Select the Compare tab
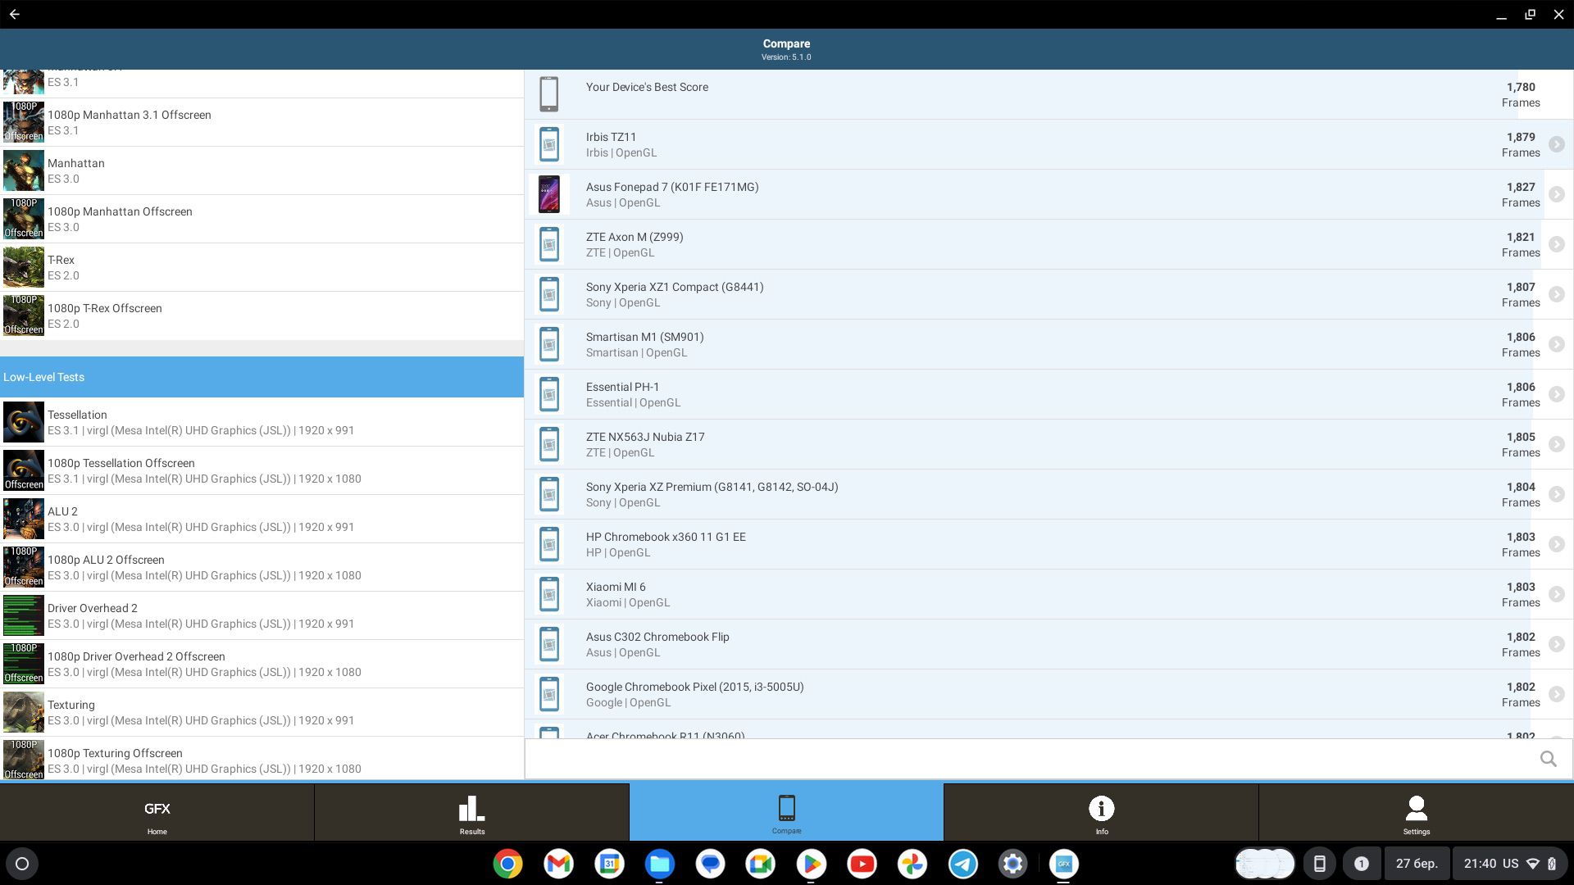 pyautogui.click(x=786, y=812)
